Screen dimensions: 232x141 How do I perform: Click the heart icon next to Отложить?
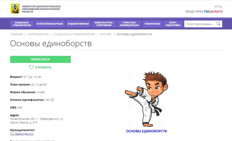(x=31, y=67)
